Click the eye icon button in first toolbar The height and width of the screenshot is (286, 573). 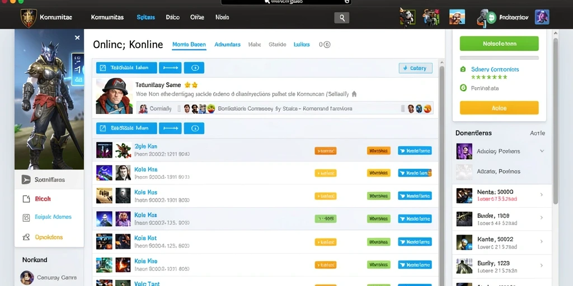[194, 68]
